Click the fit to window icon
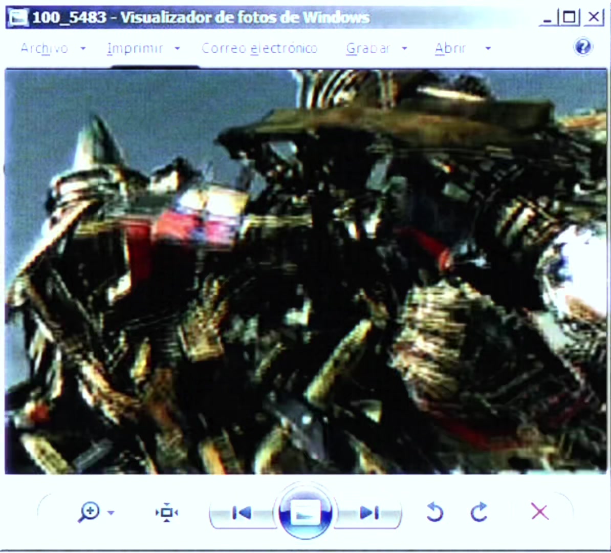The image size is (611, 553). click(x=166, y=512)
